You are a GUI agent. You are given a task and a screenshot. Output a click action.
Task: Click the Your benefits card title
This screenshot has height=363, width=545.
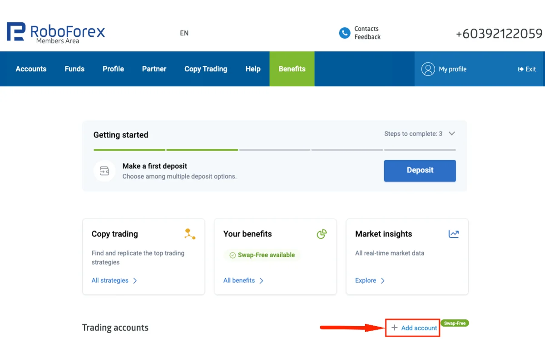pyautogui.click(x=248, y=234)
